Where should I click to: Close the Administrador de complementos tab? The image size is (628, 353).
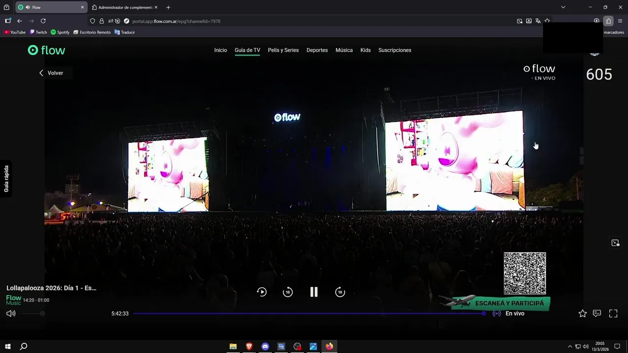click(x=156, y=7)
